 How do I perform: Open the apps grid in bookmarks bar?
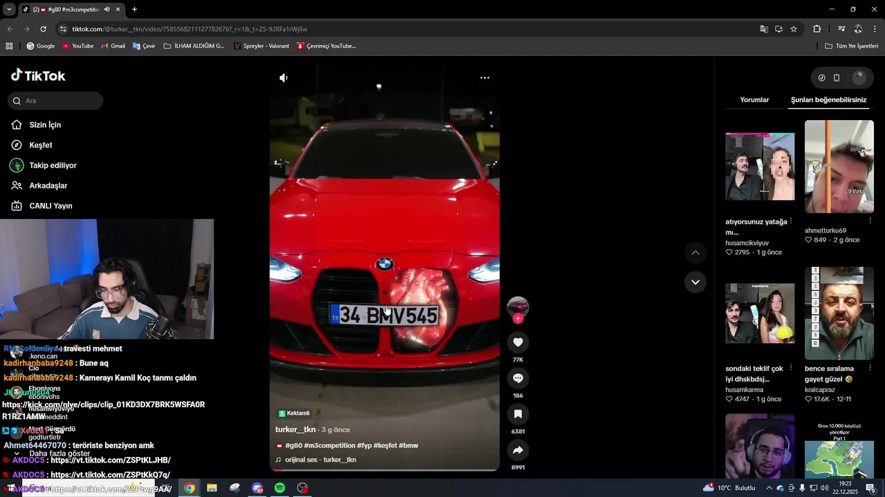pos(9,46)
